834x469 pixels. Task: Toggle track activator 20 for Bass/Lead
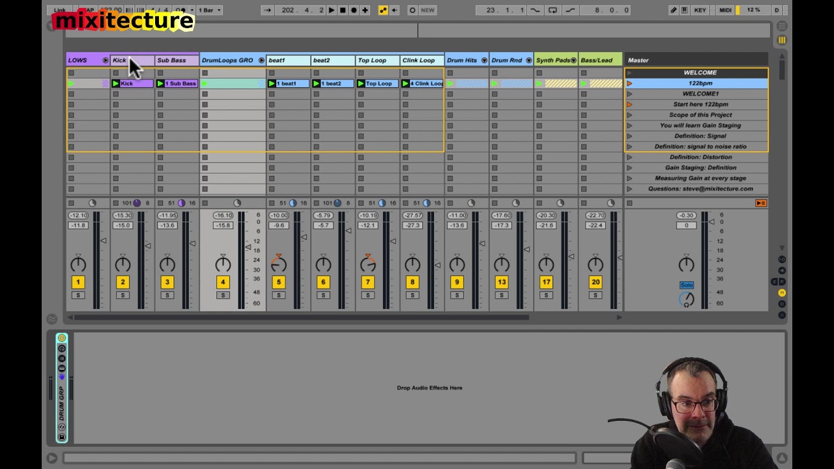(x=596, y=282)
